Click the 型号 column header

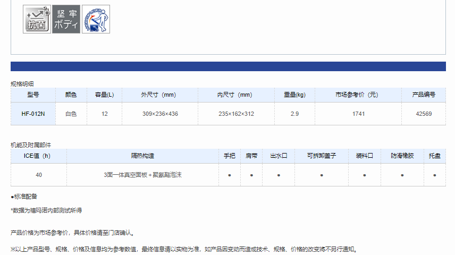(x=33, y=95)
